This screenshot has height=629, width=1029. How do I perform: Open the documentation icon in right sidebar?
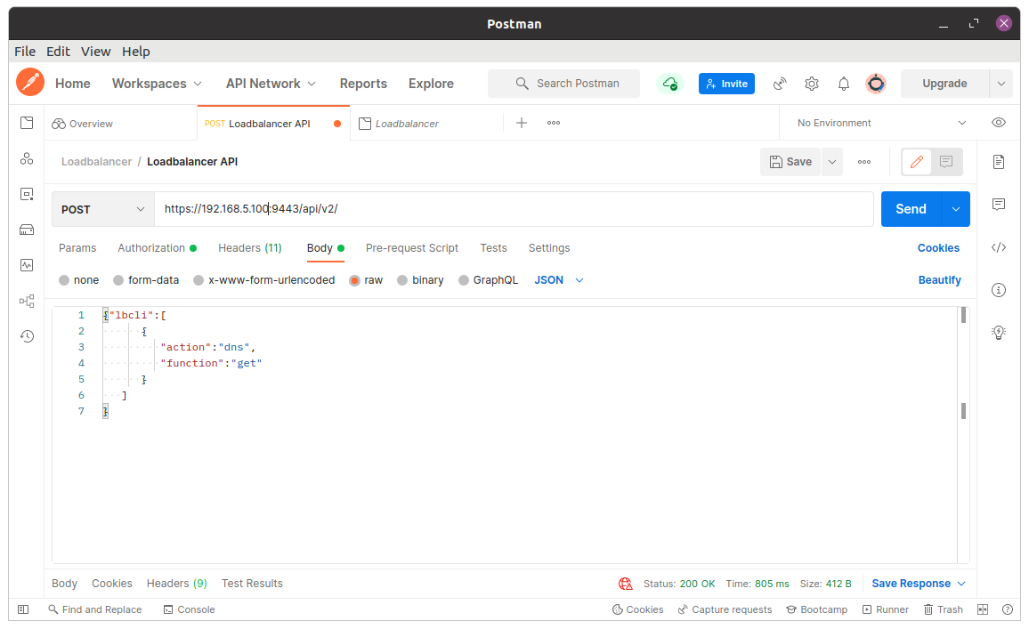998,161
